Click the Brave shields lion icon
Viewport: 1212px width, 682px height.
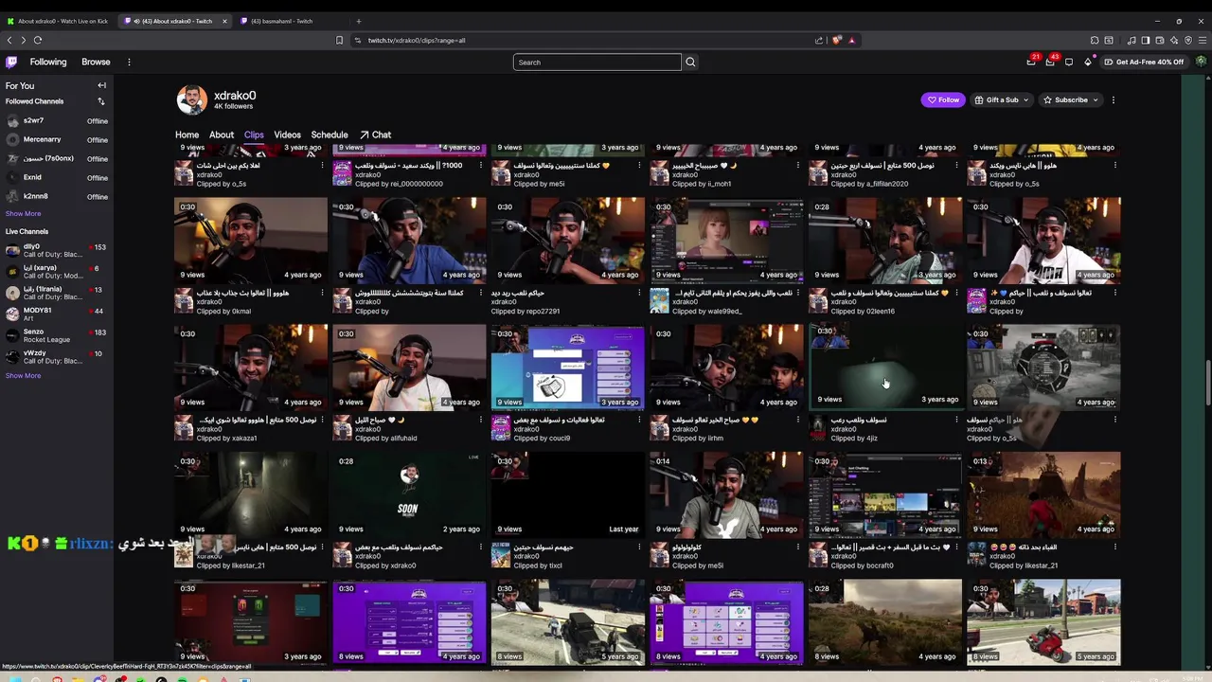pos(836,40)
